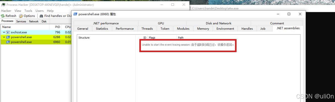Click the Find handles binoculars icon
The width and height of the screenshot is (335, 102).
[41, 16]
